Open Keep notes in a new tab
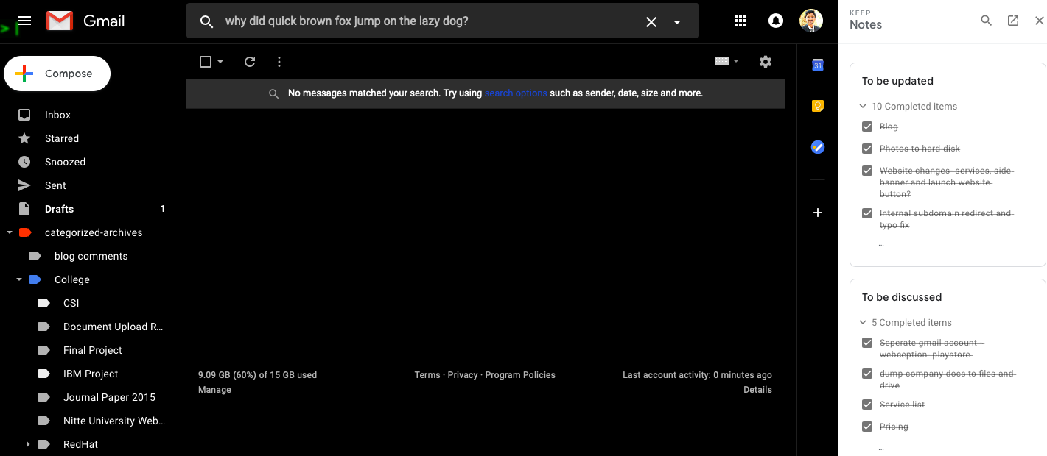Screen dimensions: 1047x456 (1013, 21)
